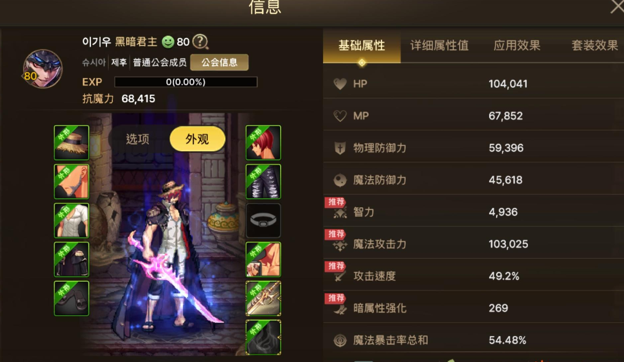The image size is (624, 362).
Task: Switch to 外观 appearance toggle
Action: [x=197, y=139]
